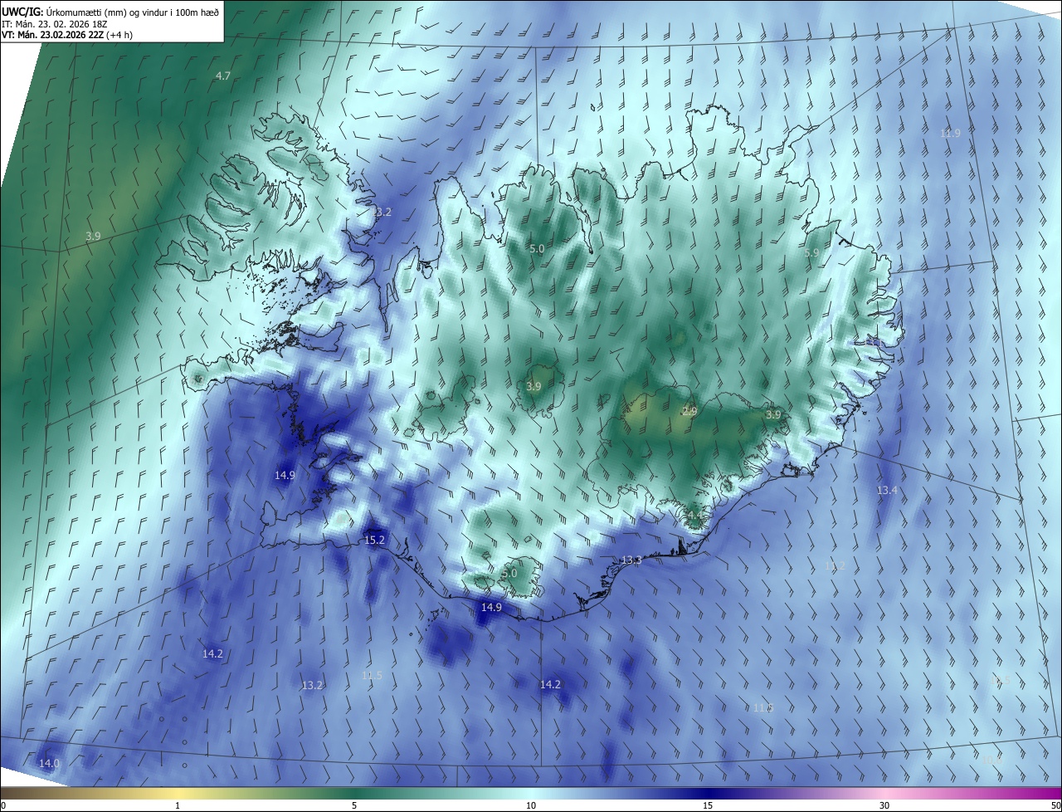The width and height of the screenshot is (1062, 812).
Task: Click the colour scale tick label '50'
Action: [x=1055, y=805]
